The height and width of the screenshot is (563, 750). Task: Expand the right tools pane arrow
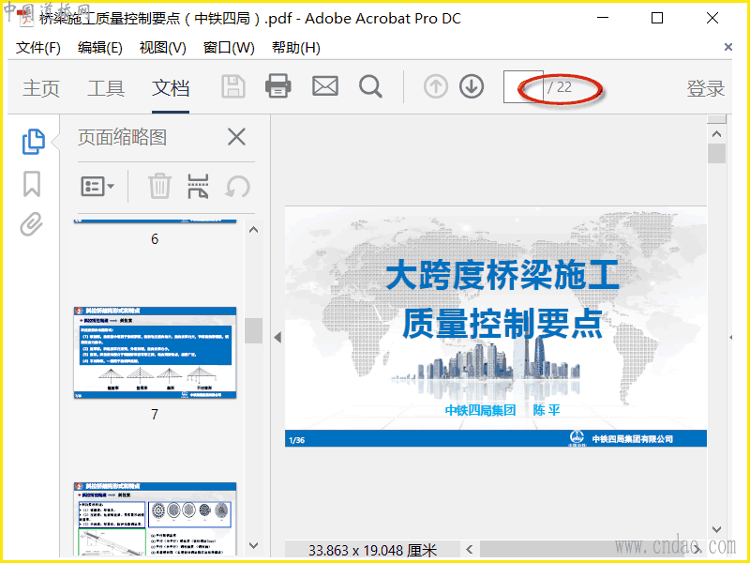731,337
